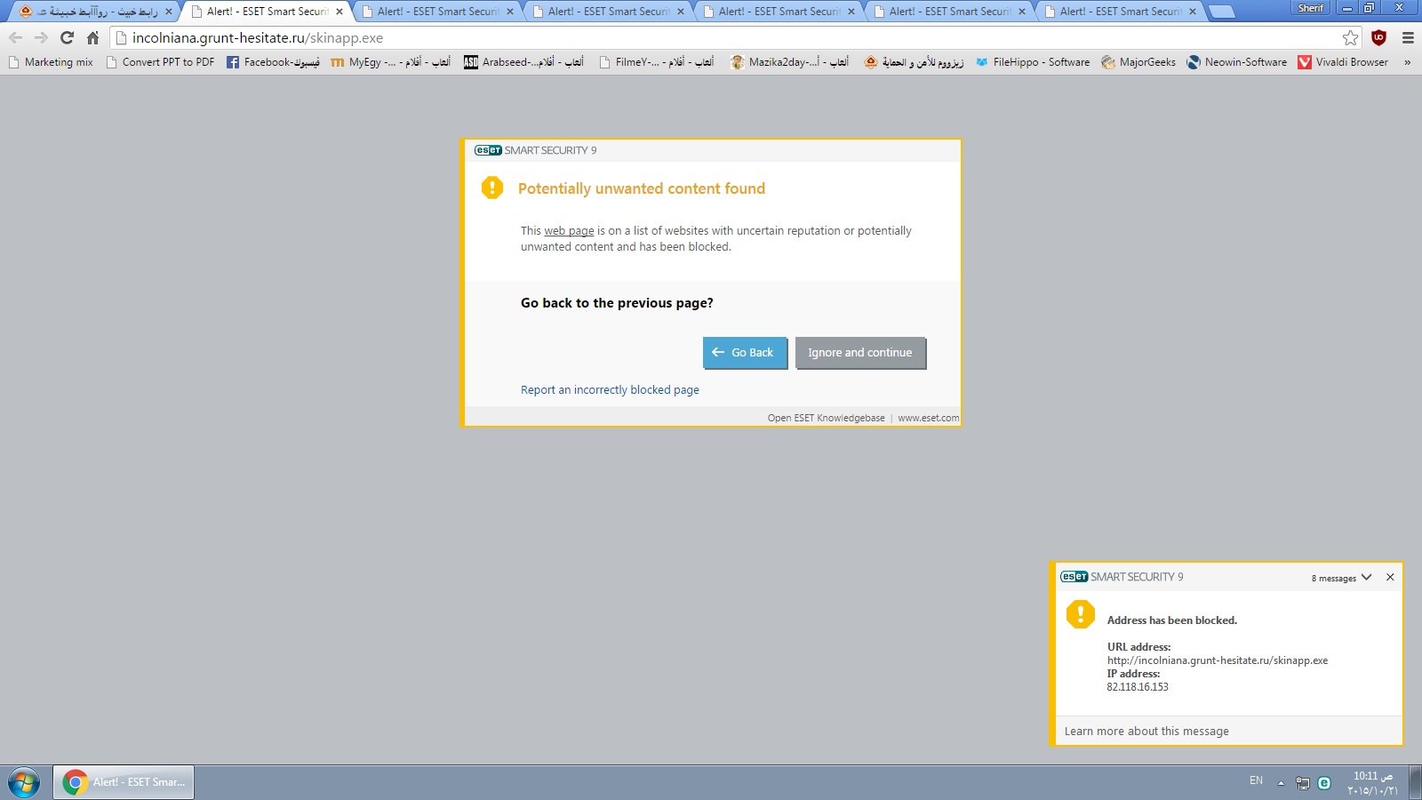Open the Windows Start button
This screenshot has height=800, width=1422.
click(24, 783)
